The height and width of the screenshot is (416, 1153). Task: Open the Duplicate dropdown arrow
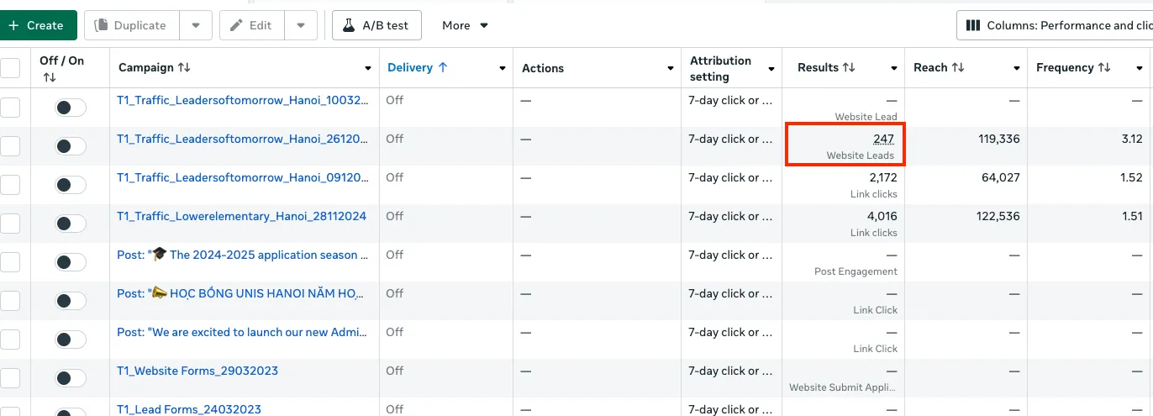[x=196, y=25]
